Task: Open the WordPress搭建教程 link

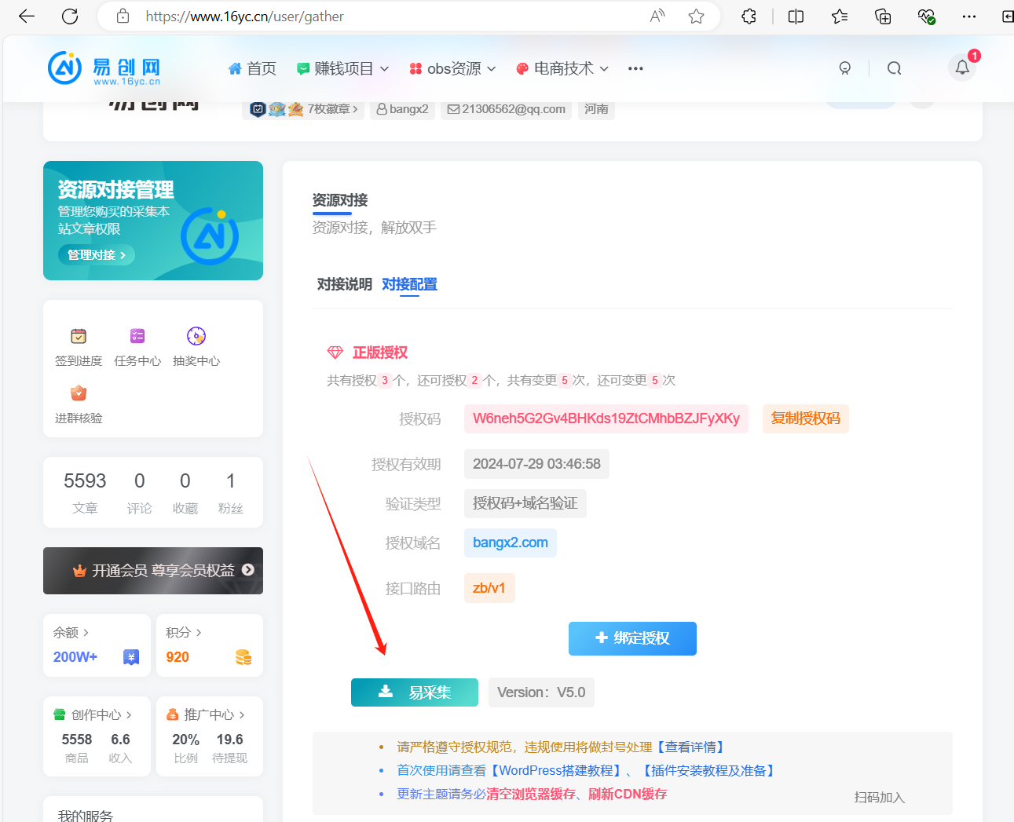Action: pos(555,770)
